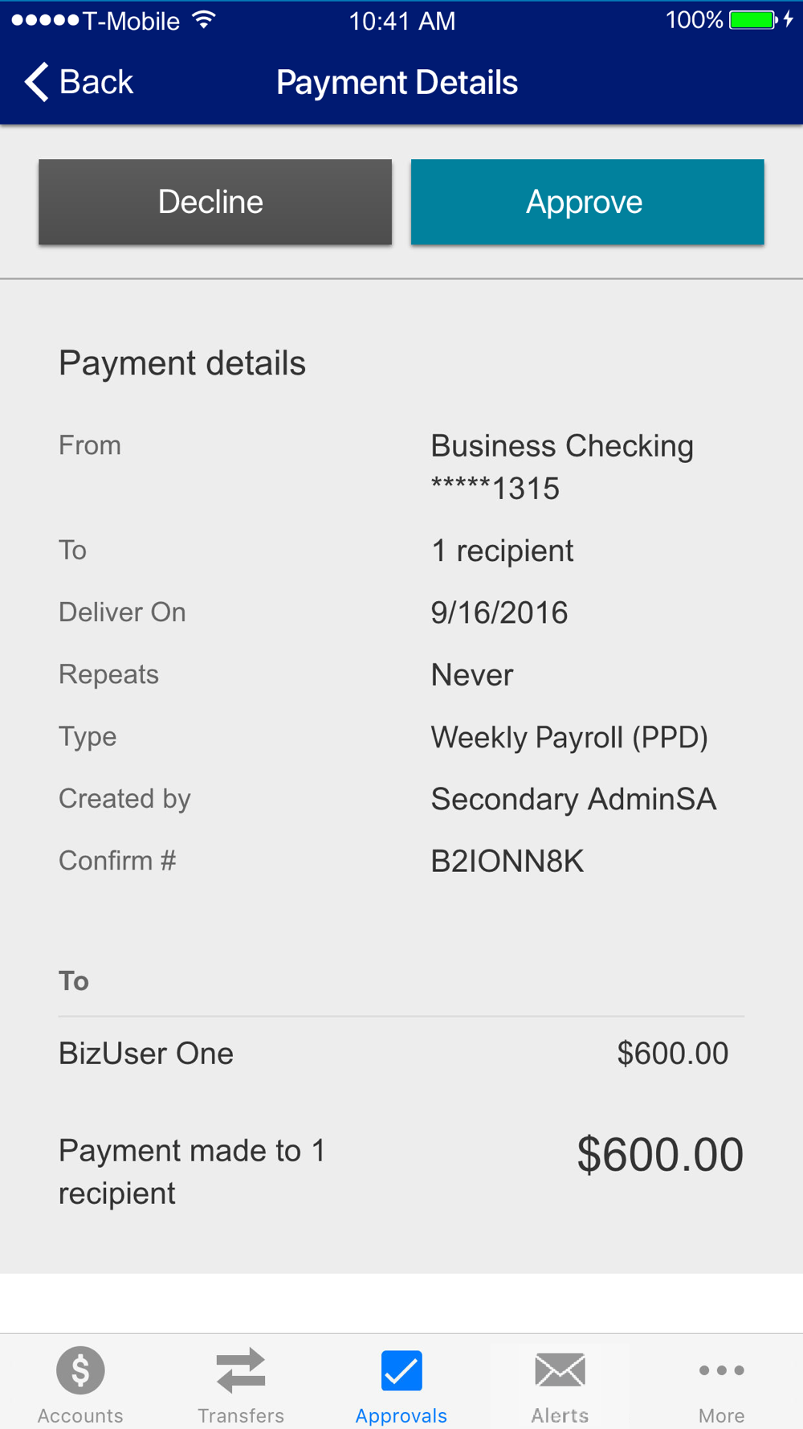
Task: Open the Alerts envelope icon
Action: (x=560, y=1370)
